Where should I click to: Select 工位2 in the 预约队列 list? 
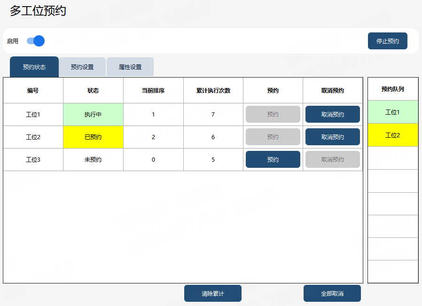click(393, 135)
